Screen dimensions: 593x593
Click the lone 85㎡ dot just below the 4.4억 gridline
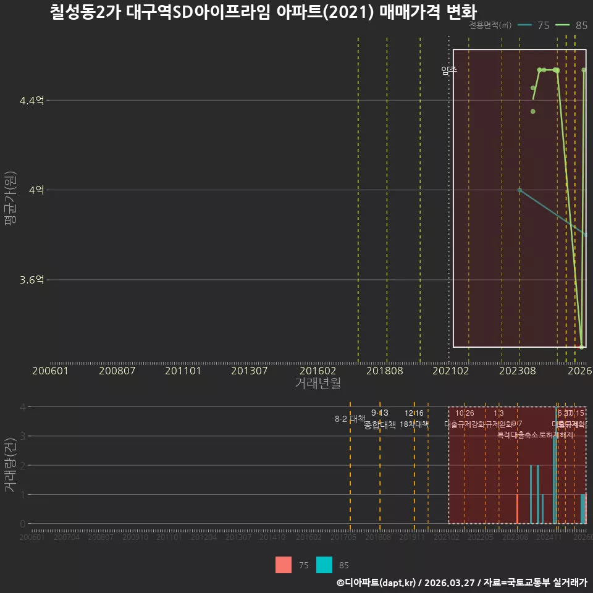tap(533, 111)
